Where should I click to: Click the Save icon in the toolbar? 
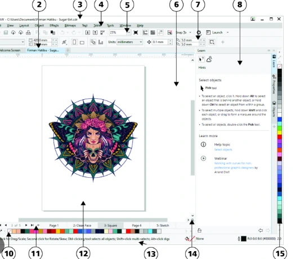coord(6,33)
